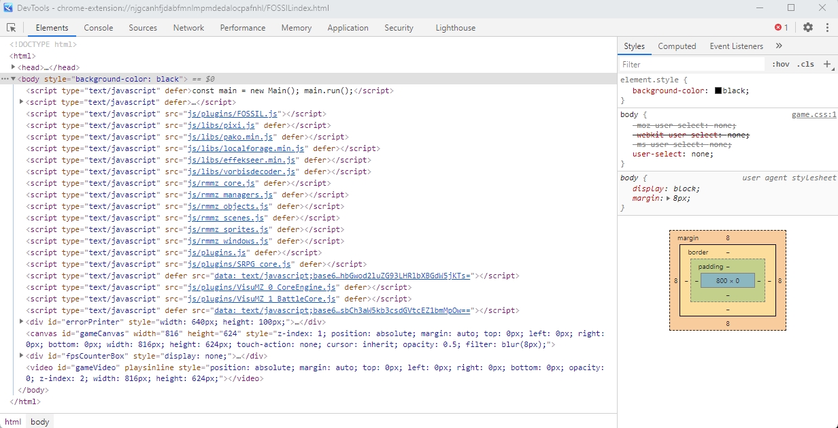Open the VisuMZ_0_CoreEngine.js link
Image resolution: width=838 pixels, height=428 pixels.
[x=263, y=287]
